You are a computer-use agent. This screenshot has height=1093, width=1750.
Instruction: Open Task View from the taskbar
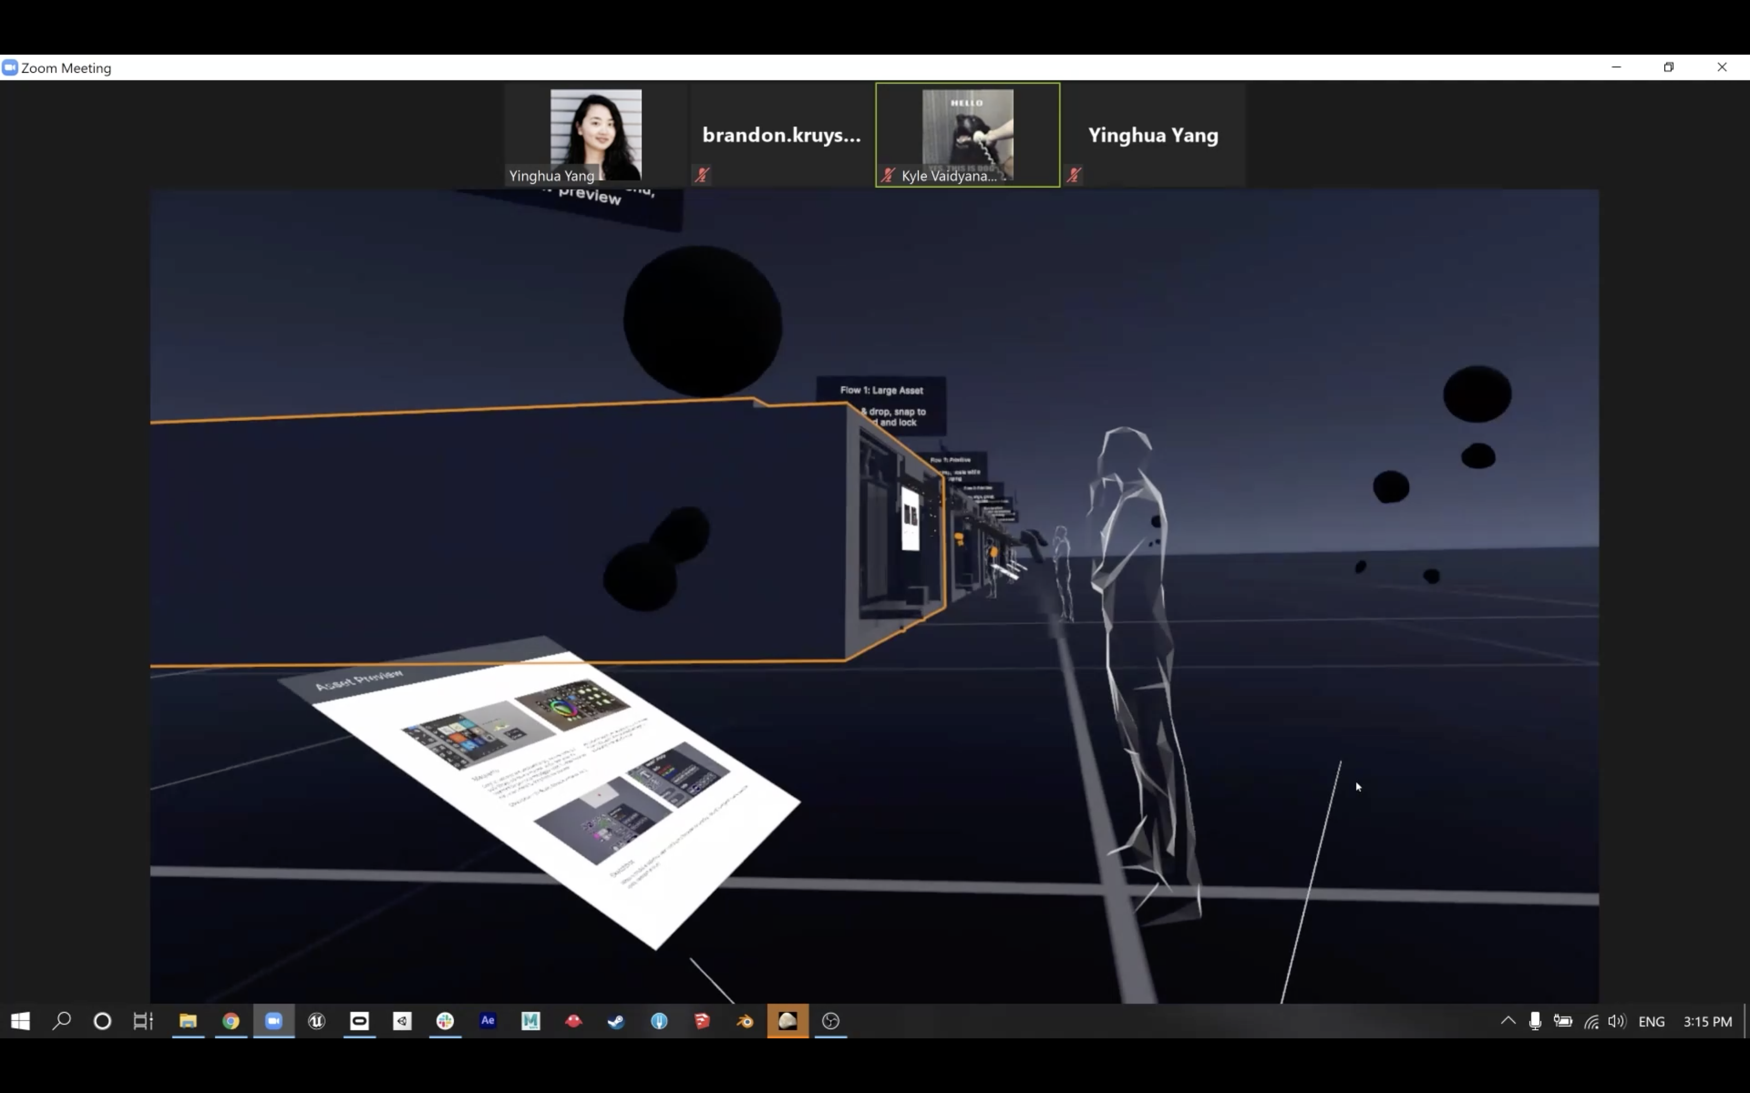tap(143, 1021)
